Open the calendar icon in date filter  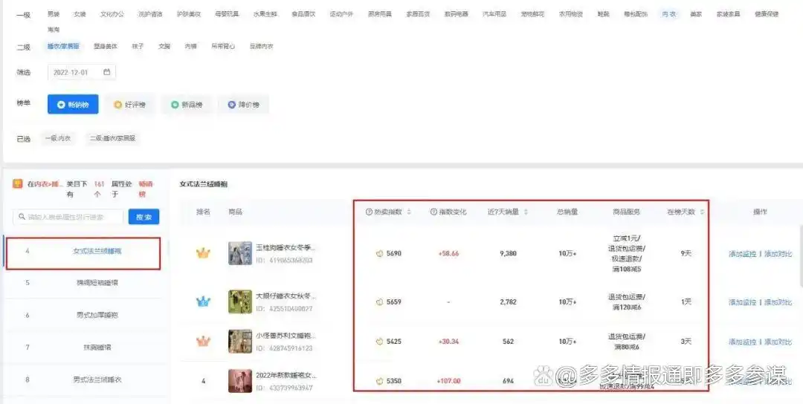click(106, 72)
